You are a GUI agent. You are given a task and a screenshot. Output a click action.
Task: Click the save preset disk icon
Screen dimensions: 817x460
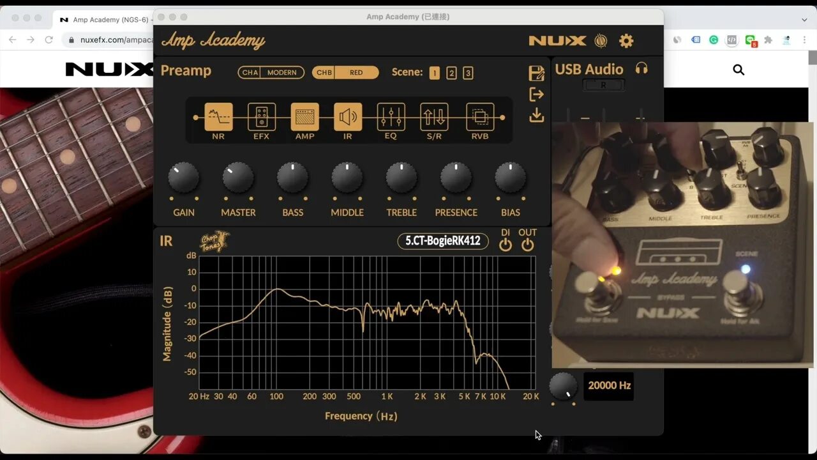pyautogui.click(x=537, y=73)
